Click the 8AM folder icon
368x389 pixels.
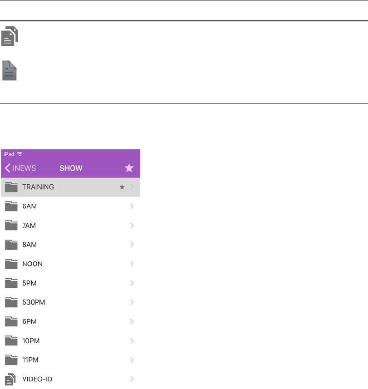[x=11, y=245]
